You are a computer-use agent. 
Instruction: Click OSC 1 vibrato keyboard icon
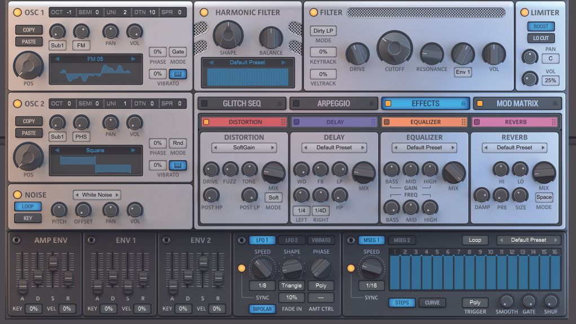(x=178, y=74)
